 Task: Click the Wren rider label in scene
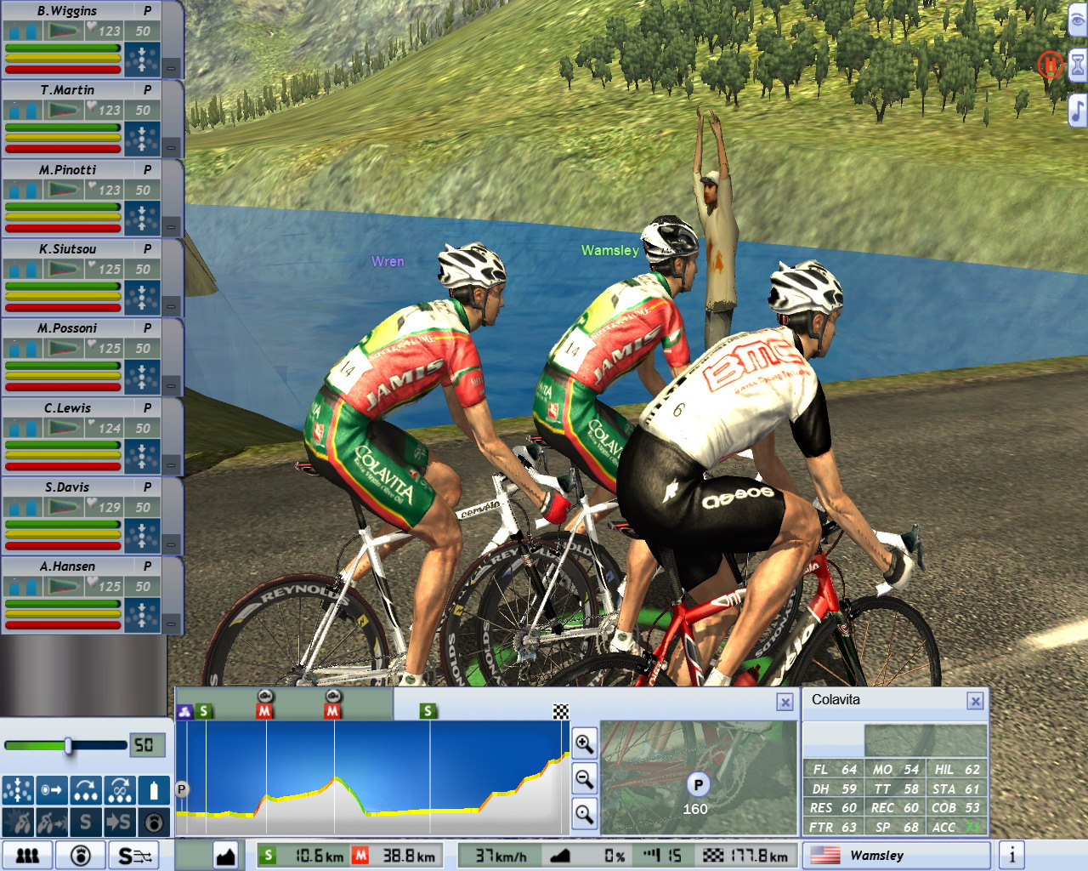[388, 261]
